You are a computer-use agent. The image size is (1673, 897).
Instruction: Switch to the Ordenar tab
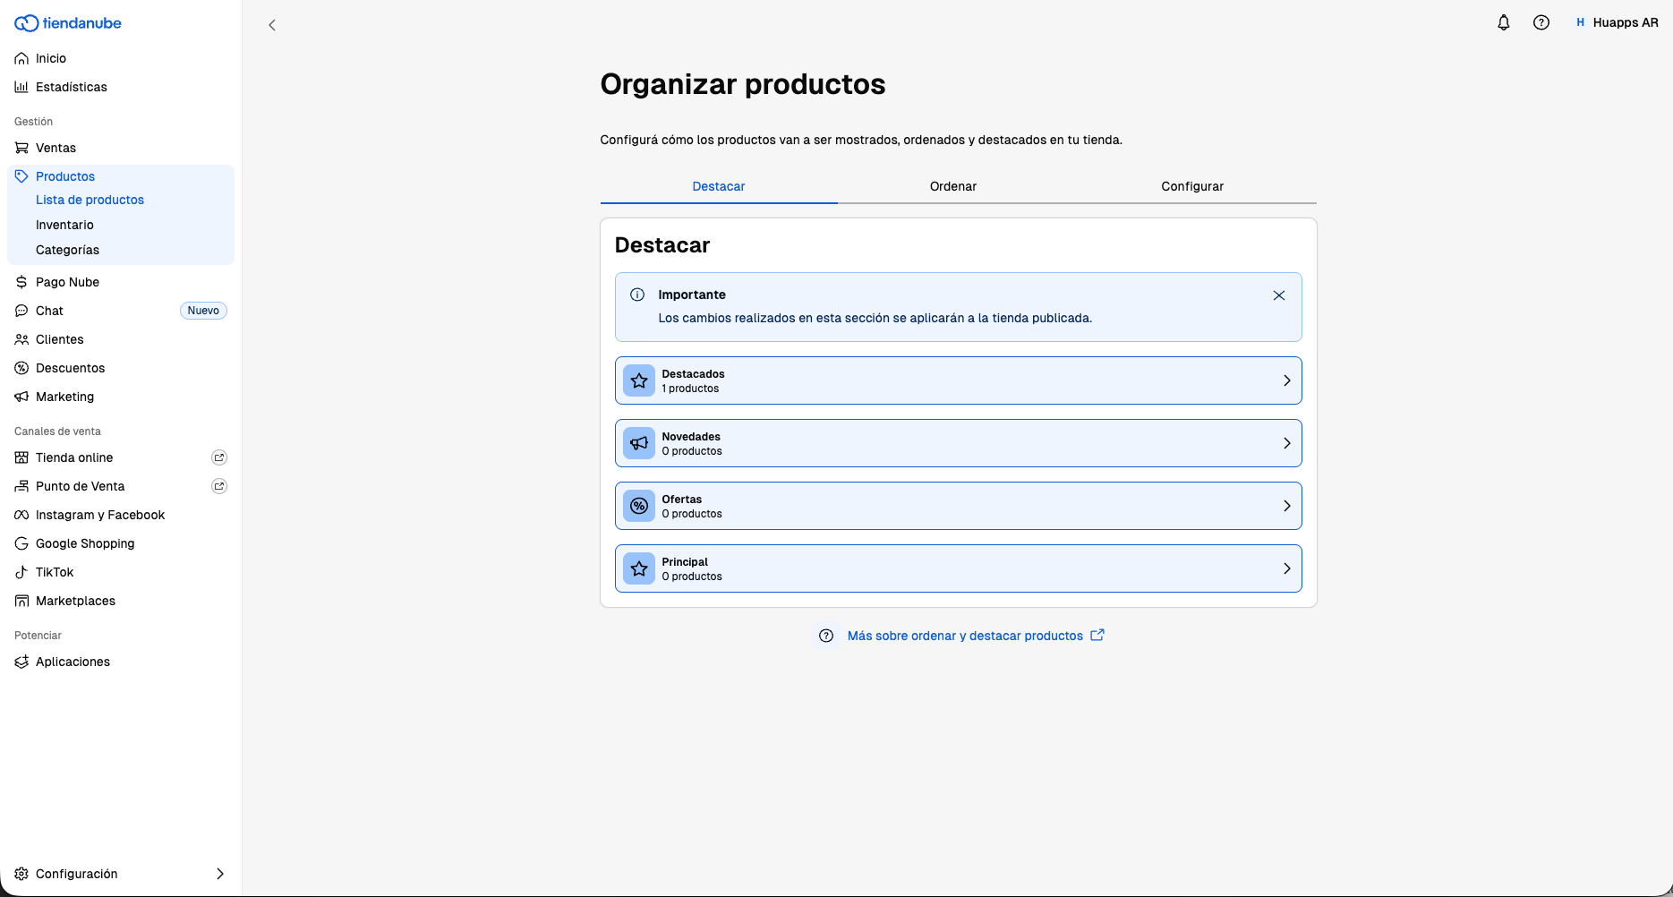point(953,186)
